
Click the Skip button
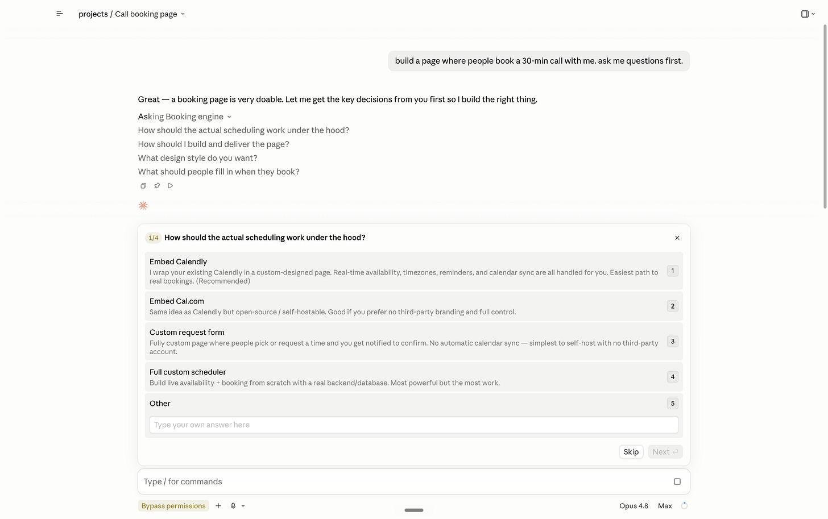[x=631, y=452]
